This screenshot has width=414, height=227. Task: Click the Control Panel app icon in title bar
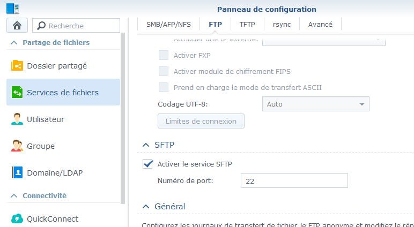coord(13,9)
